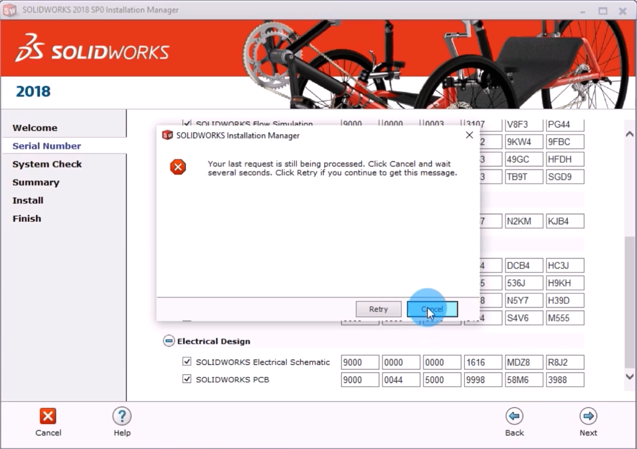The width and height of the screenshot is (637, 449).
Task: Proceed with the Next arrow icon
Action: tap(588, 416)
